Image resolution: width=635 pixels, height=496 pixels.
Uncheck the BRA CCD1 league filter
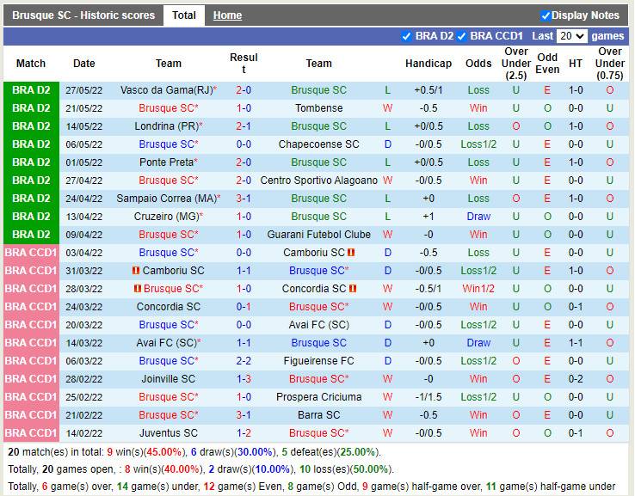coord(462,36)
